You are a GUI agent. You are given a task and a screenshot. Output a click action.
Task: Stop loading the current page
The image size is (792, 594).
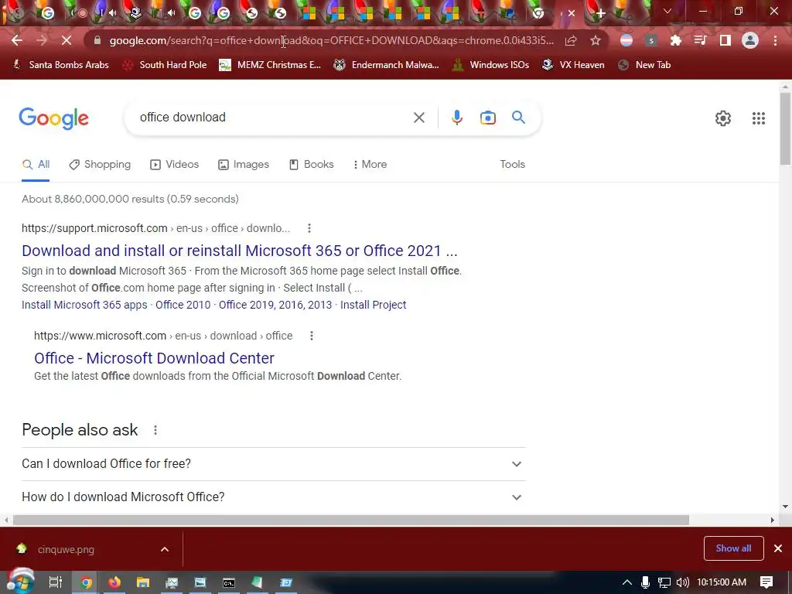coord(67,40)
